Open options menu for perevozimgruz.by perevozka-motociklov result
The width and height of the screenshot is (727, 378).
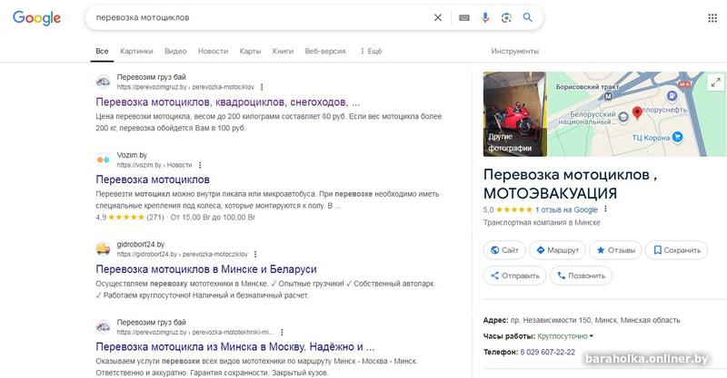tap(262, 87)
